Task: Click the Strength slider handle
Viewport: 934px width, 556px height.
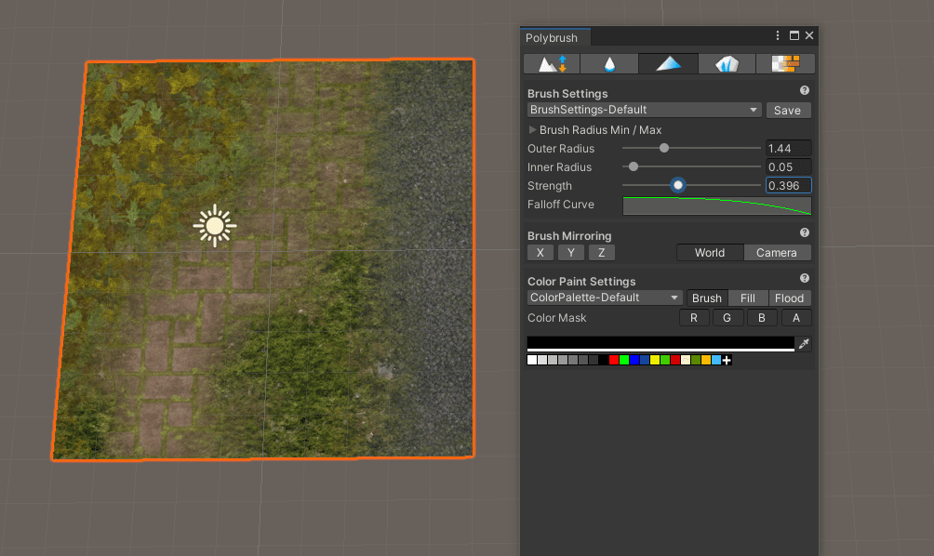Action: [678, 185]
